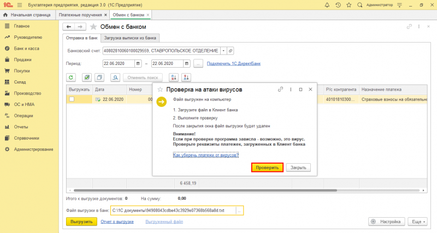The image size is (437, 233).
Task: Open Банк и касса section in sidebar
Action: click(26, 49)
